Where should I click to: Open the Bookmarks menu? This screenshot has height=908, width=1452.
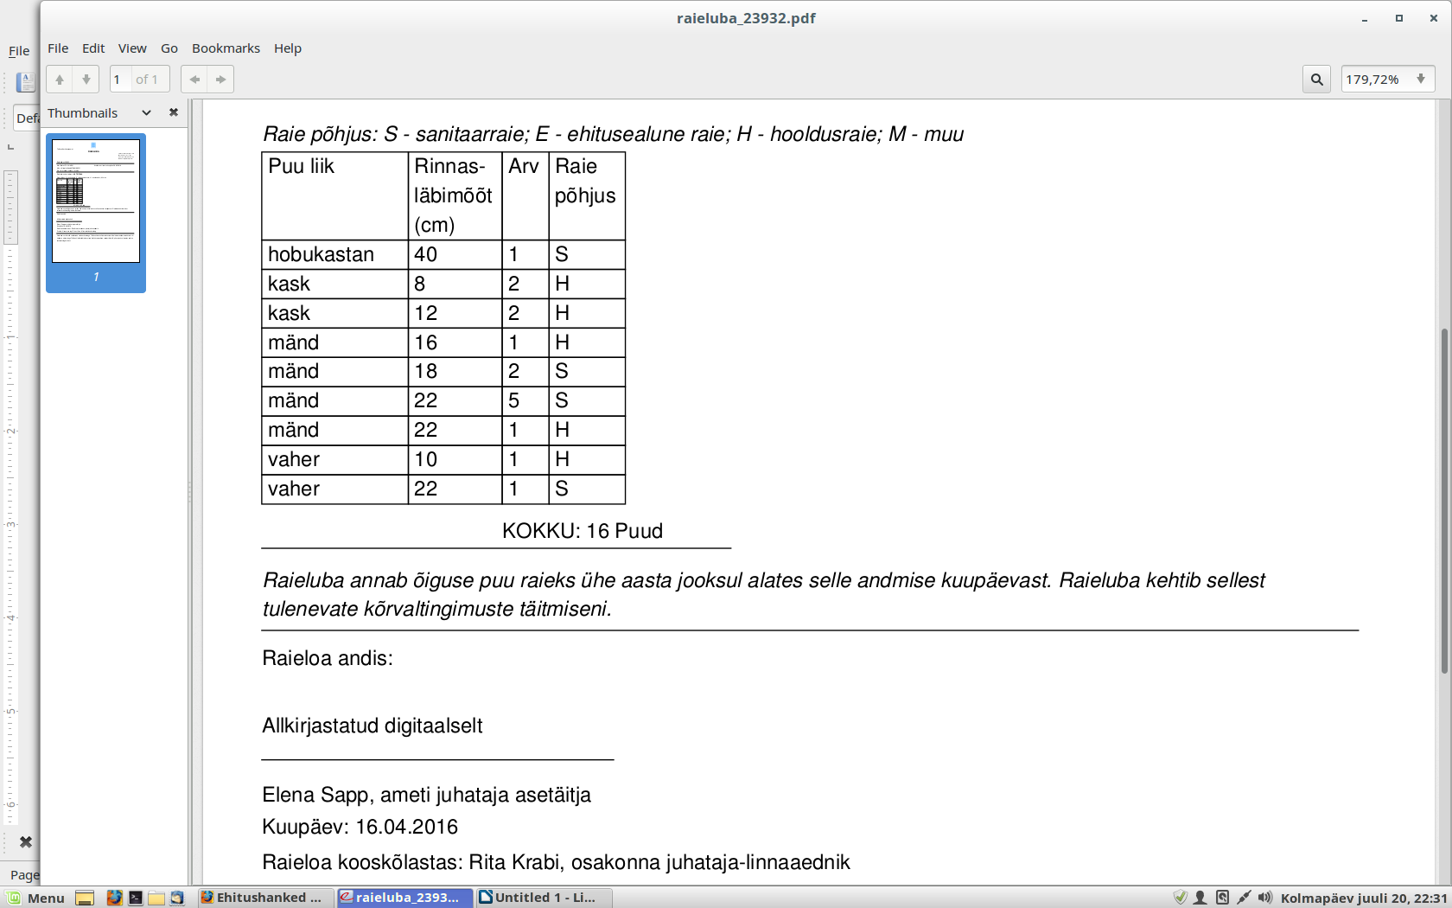(226, 48)
